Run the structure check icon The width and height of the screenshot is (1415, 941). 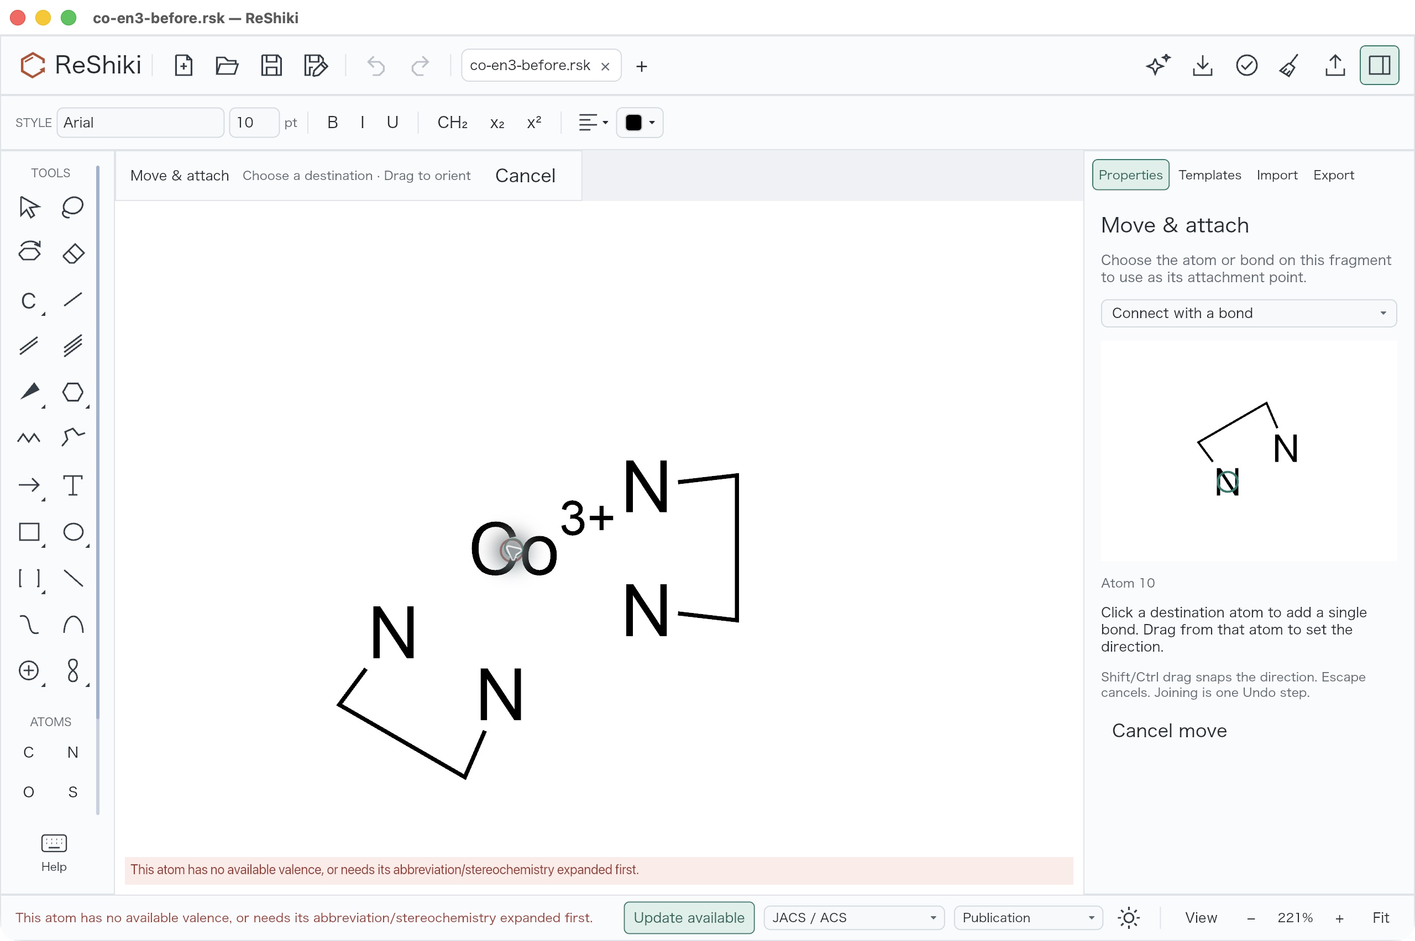1247,65
